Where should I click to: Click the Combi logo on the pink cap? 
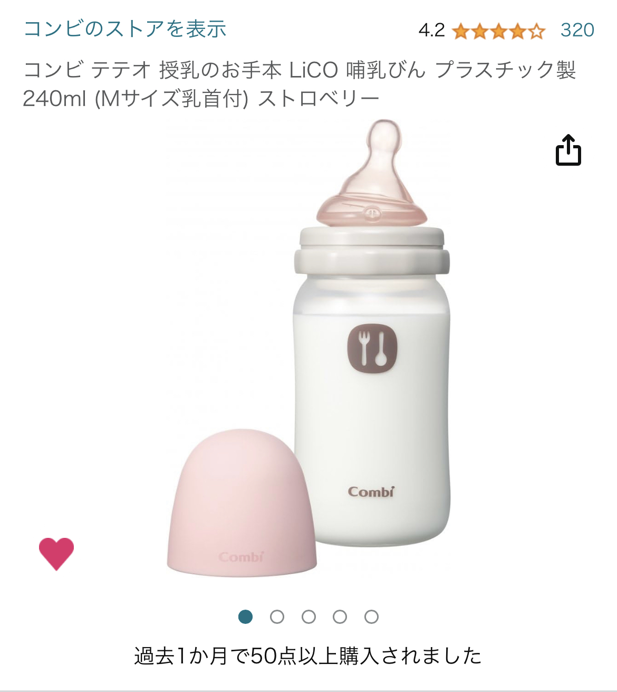pyautogui.click(x=241, y=557)
